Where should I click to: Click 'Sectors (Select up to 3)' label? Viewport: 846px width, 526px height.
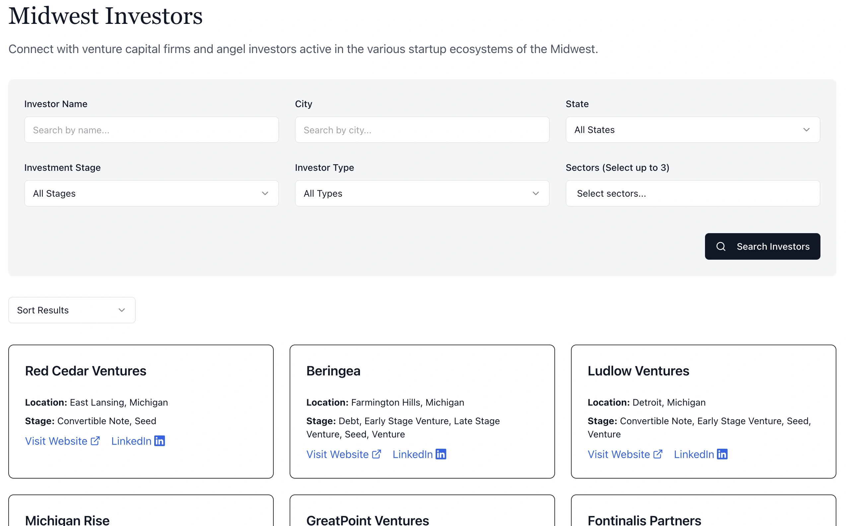coord(617,168)
